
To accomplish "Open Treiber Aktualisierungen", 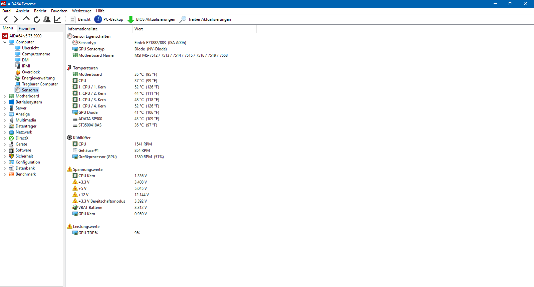I will click(x=205, y=19).
